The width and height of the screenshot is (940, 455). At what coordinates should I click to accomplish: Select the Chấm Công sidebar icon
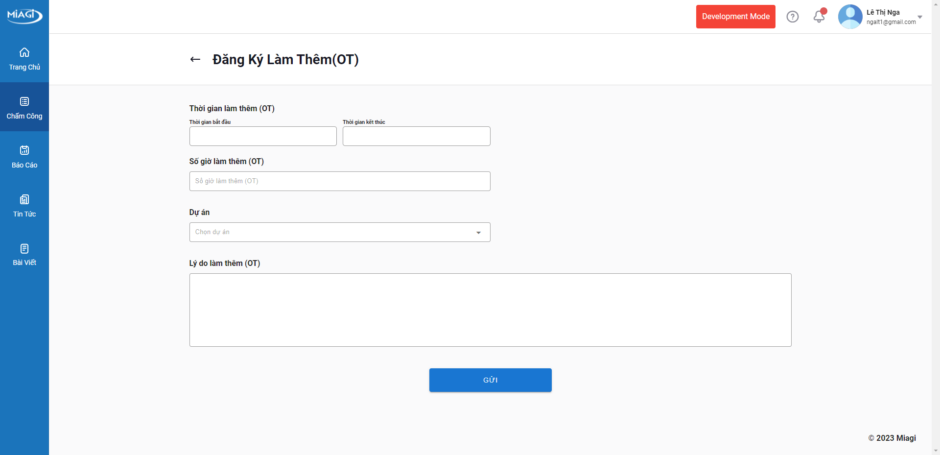point(24,101)
